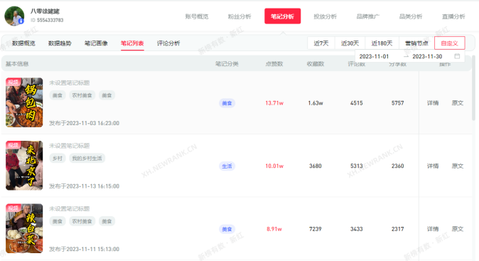The width and height of the screenshot is (479, 261).
Task: Switch to 直播分析 tab
Action: point(453,16)
